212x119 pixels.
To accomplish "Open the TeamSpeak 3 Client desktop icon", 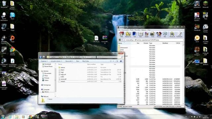I will tap(4, 62).
